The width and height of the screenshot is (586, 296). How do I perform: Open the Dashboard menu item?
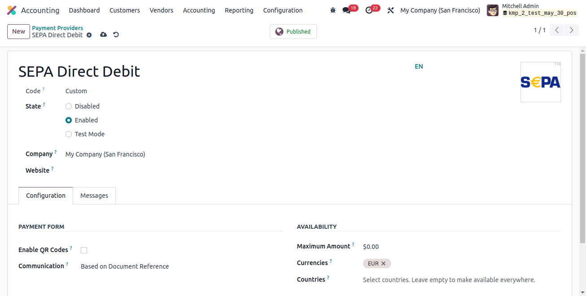point(84,10)
